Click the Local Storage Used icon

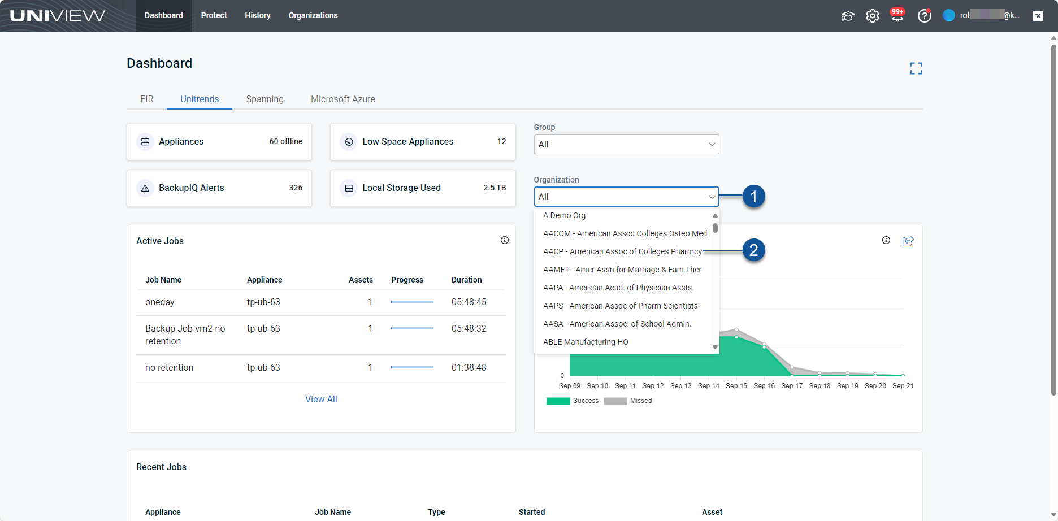point(349,188)
